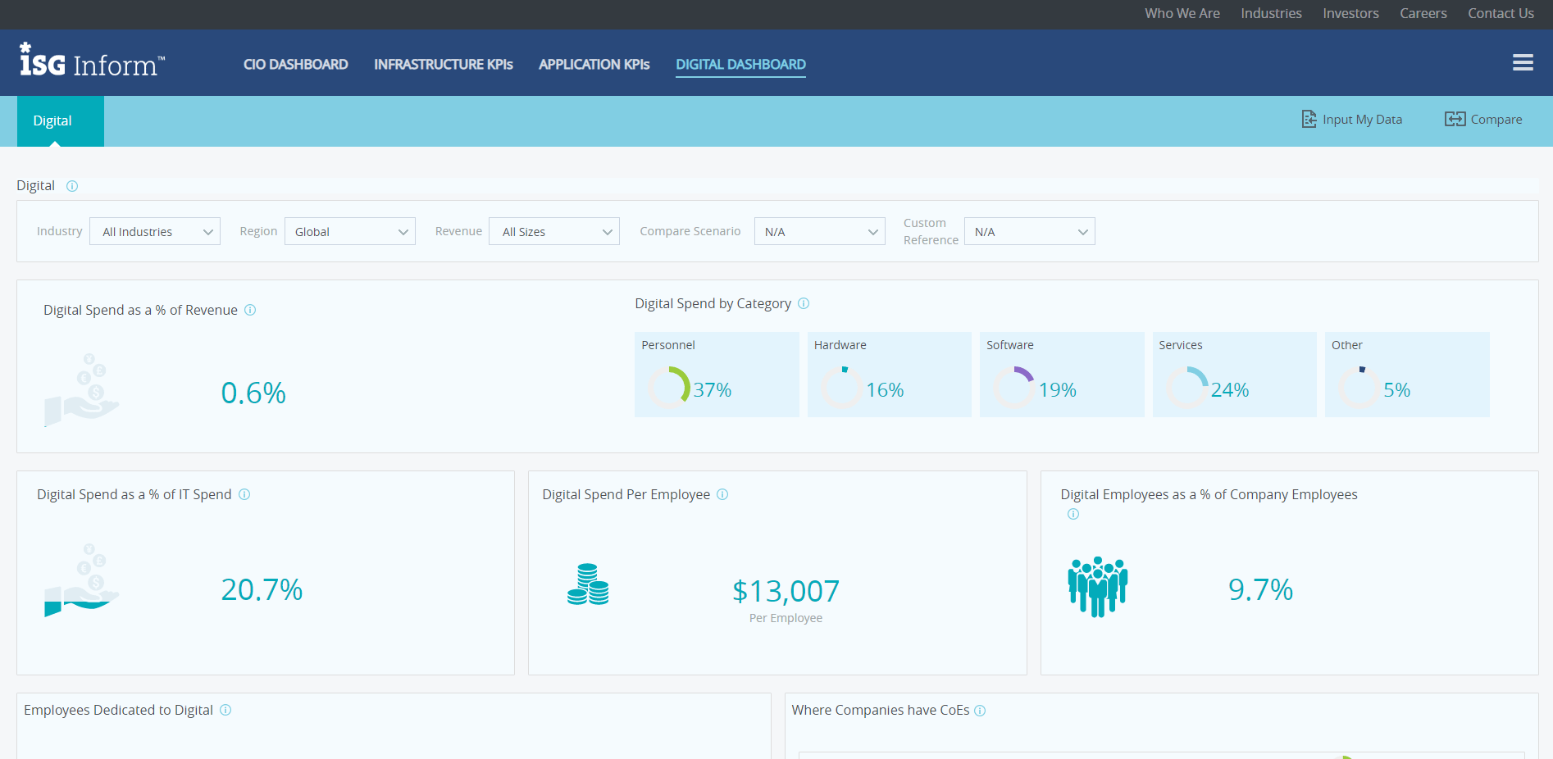
Task: Click info icon beside Digital Spend by Category
Action: point(804,303)
